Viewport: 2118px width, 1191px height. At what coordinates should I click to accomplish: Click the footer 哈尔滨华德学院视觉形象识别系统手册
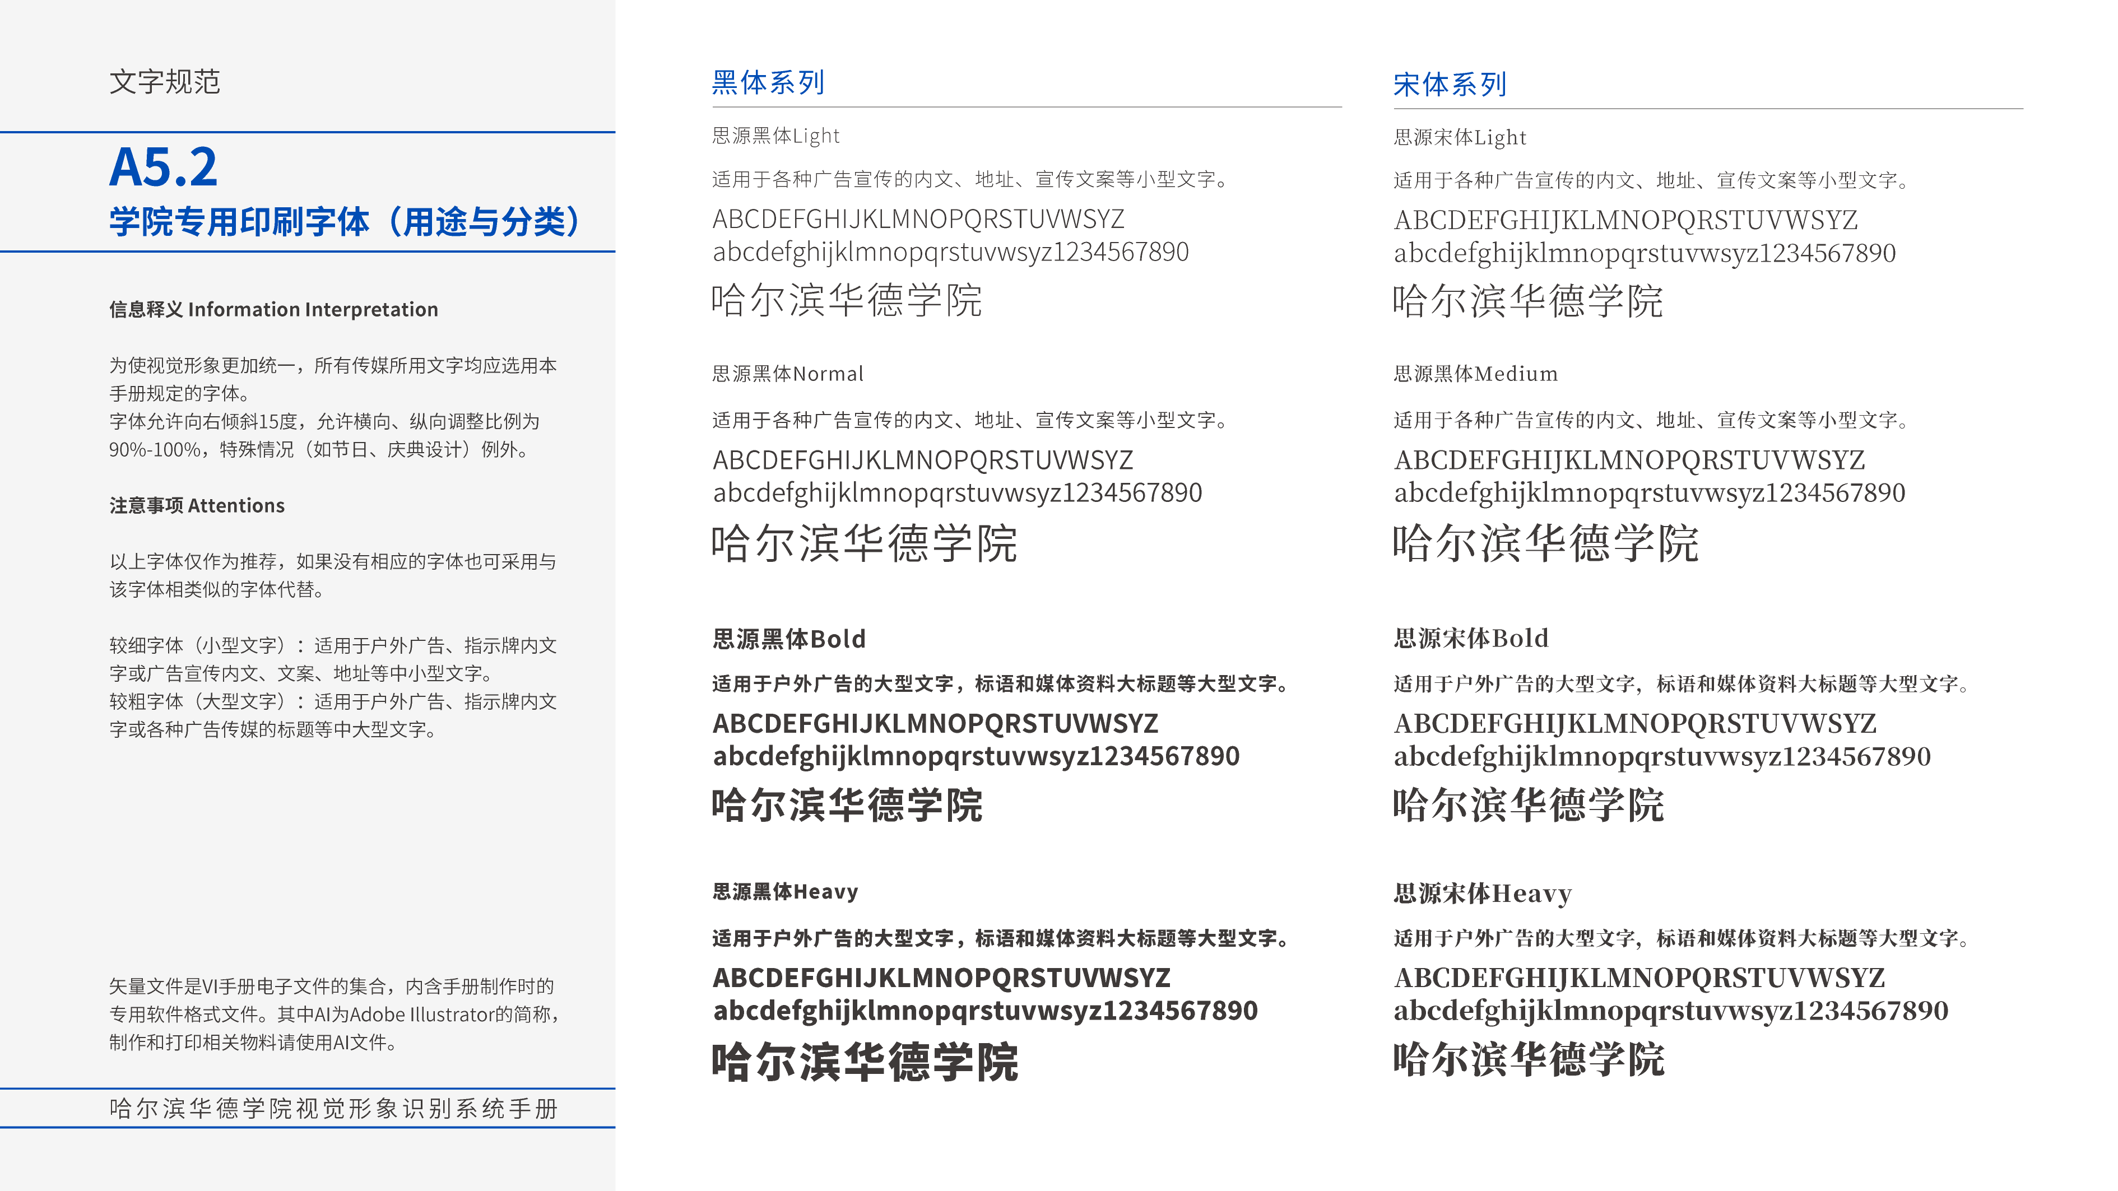click(334, 1109)
